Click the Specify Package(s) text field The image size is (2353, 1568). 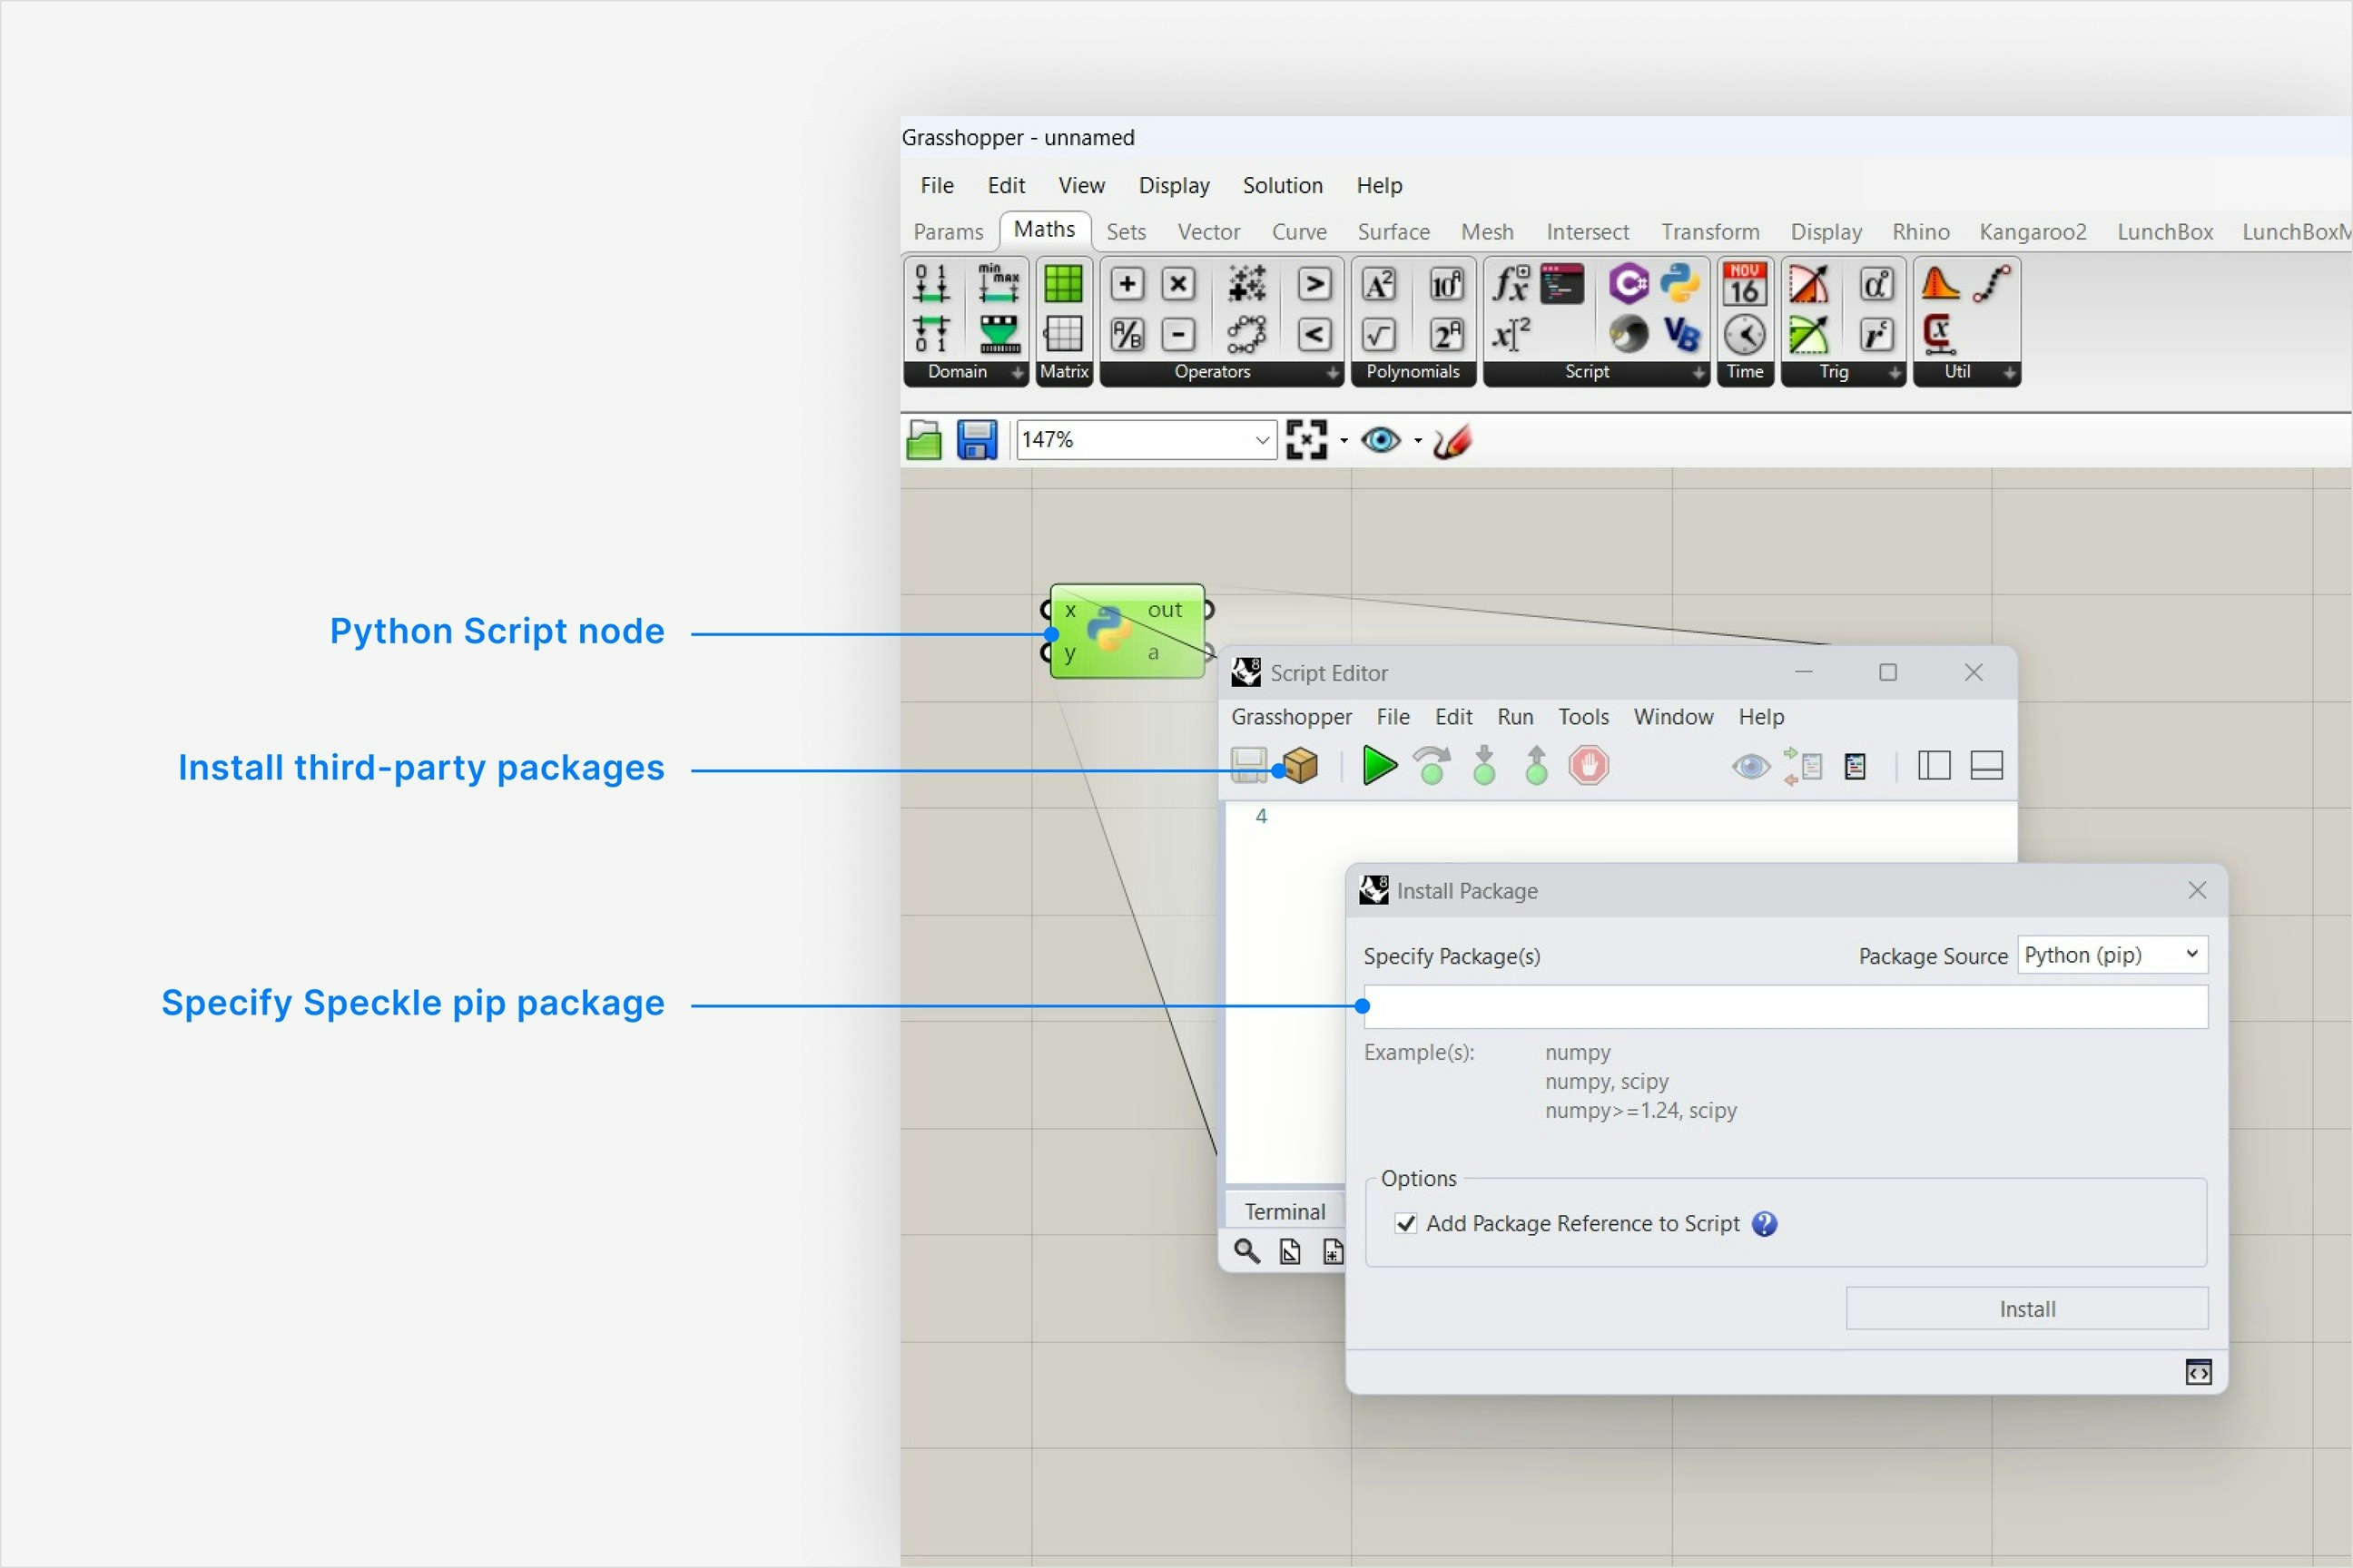tap(1786, 1007)
